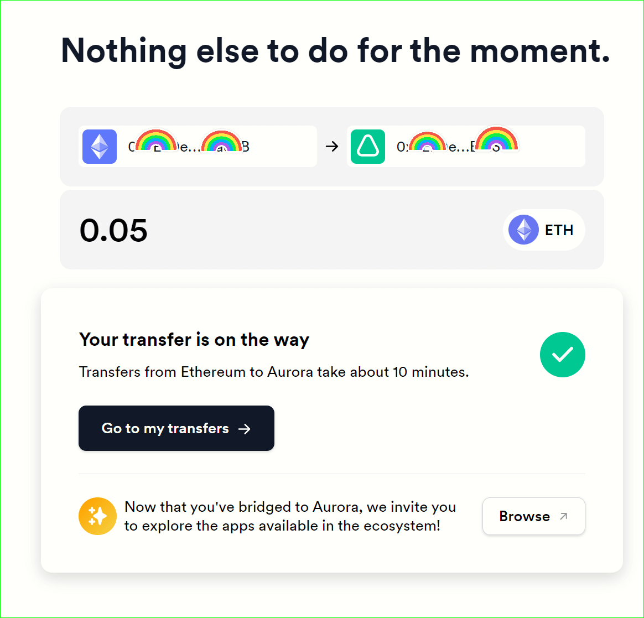This screenshot has width=644, height=618.
Task: Open the Go to my transfers page
Action: (x=176, y=428)
